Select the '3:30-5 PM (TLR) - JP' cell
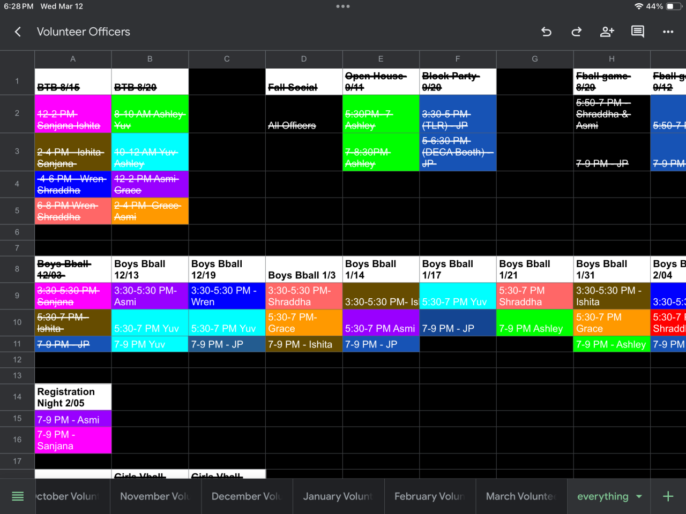This screenshot has width=686, height=514. 458,114
